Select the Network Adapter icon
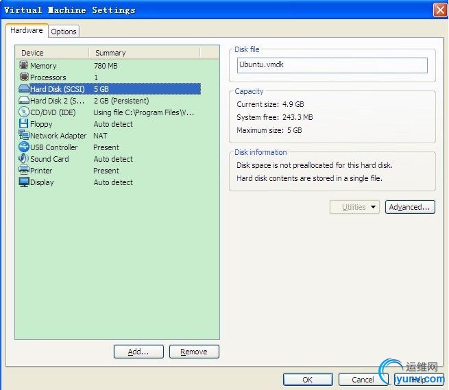The height and width of the screenshot is (390, 449). click(24, 136)
